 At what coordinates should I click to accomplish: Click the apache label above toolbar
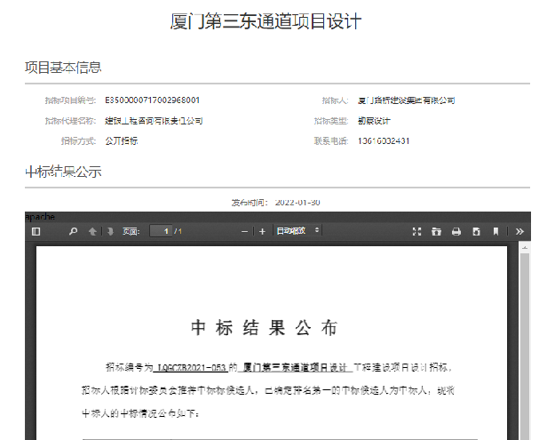point(40,217)
